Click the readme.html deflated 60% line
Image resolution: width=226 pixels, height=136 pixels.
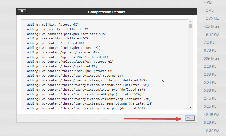(58, 38)
